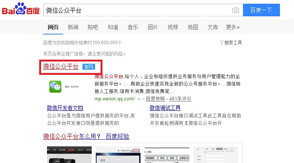Select the 网页 tab
This screenshot has height=163, width=294.
coord(53,27)
